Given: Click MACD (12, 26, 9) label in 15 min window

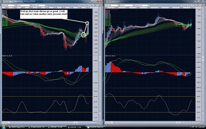Looking at the screenshot, I should point(110,56).
